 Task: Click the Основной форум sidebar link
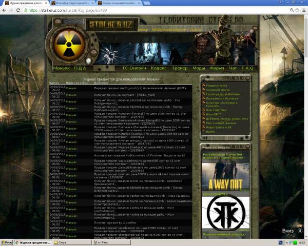(x=217, y=89)
